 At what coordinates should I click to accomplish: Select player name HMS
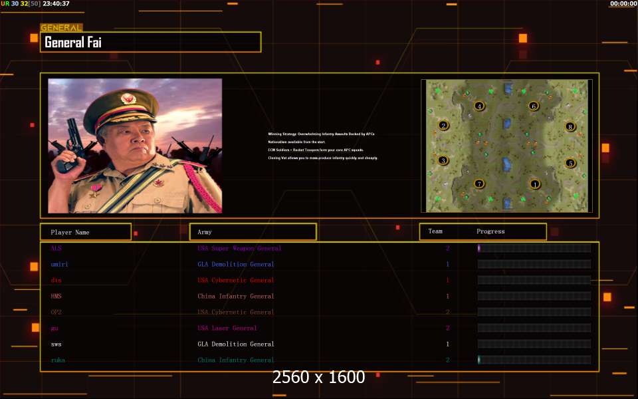[56, 296]
